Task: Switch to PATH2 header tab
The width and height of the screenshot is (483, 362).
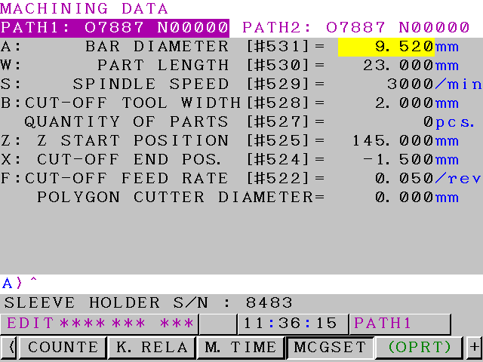Action: tap(355, 28)
